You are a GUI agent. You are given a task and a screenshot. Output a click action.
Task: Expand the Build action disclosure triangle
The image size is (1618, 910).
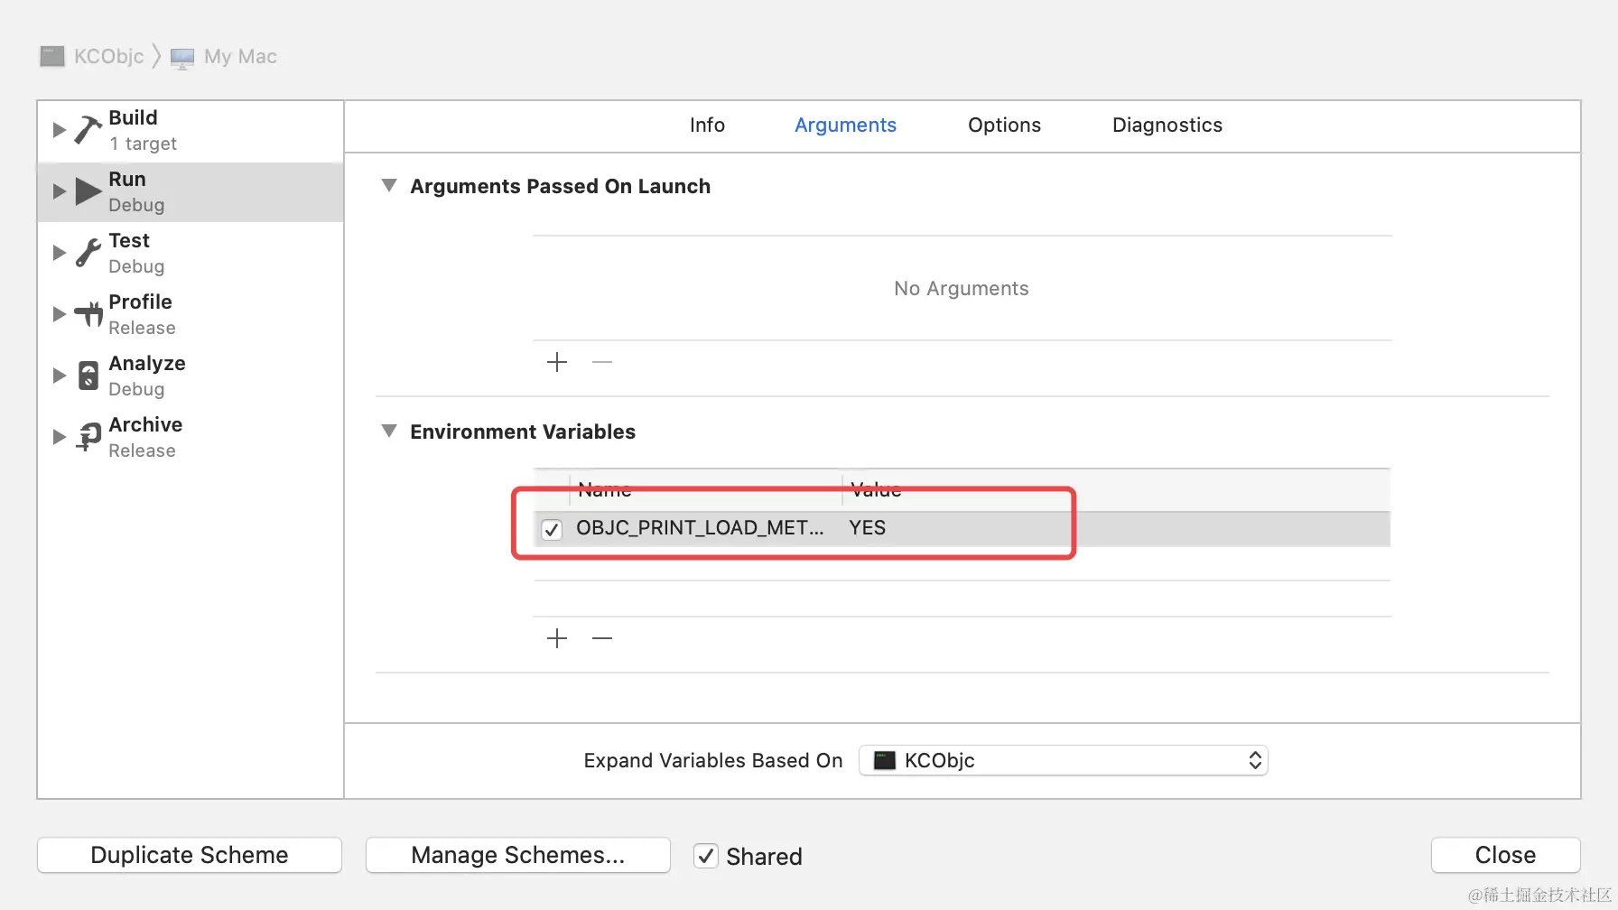pos(59,130)
